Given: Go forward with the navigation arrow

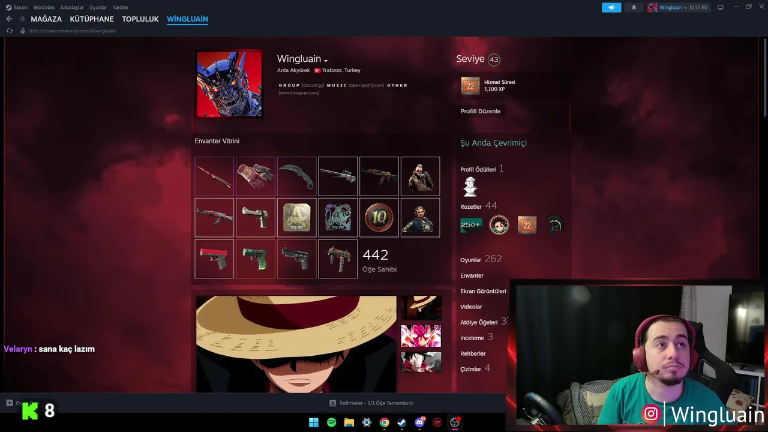Looking at the screenshot, I should point(22,19).
